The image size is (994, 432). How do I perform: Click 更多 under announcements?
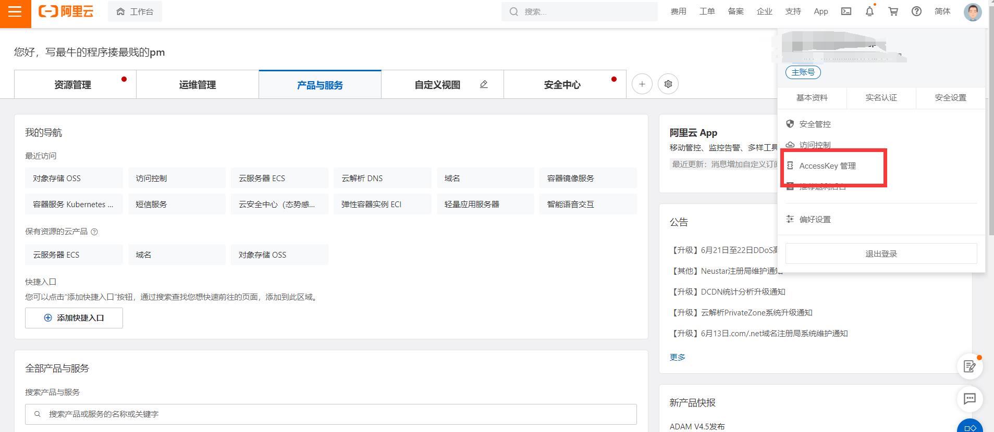pyautogui.click(x=678, y=357)
